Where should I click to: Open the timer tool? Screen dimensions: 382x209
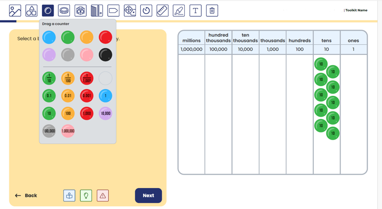pyautogui.click(x=146, y=10)
